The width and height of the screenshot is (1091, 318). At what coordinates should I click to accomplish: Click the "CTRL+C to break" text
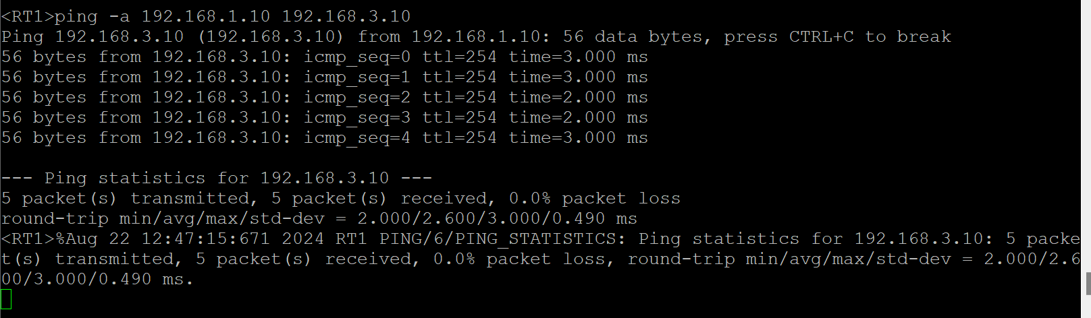click(870, 36)
